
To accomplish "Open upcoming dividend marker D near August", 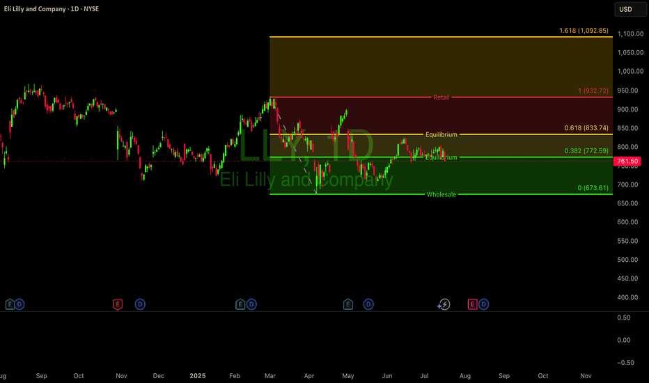I will [x=483, y=305].
